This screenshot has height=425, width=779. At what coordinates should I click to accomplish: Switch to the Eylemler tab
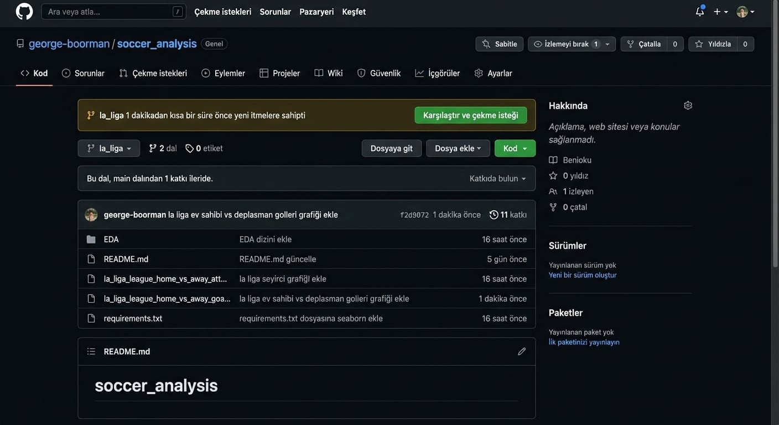[224, 73]
